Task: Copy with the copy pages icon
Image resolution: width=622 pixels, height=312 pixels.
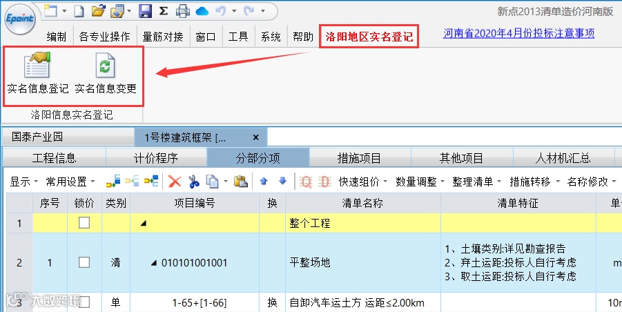Action: [213, 182]
